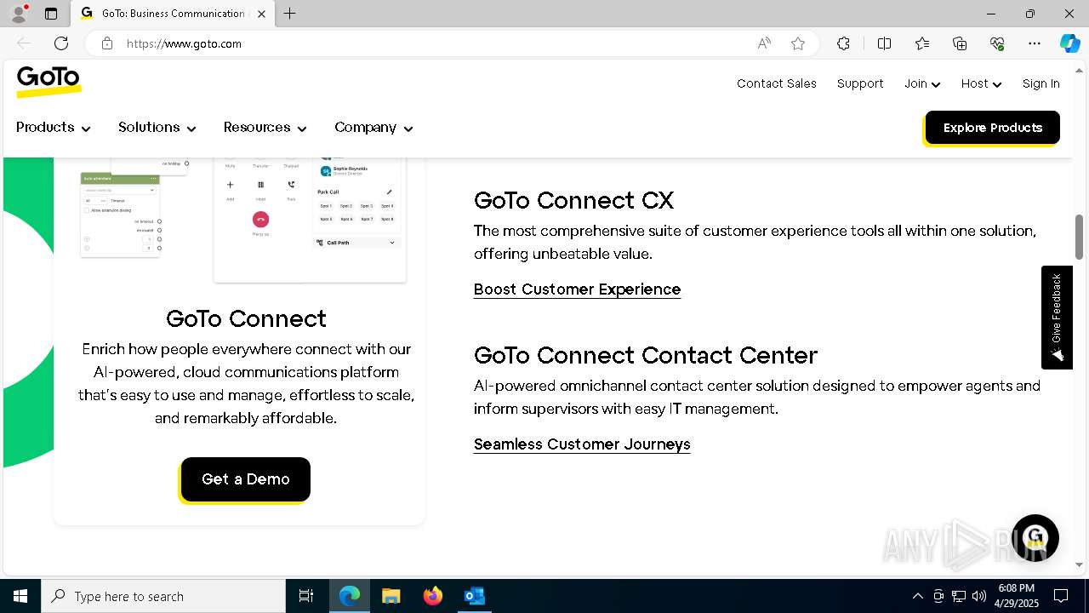Open Task View on taskbar
Image resolution: width=1089 pixels, height=613 pixels.
click(306, 596)
